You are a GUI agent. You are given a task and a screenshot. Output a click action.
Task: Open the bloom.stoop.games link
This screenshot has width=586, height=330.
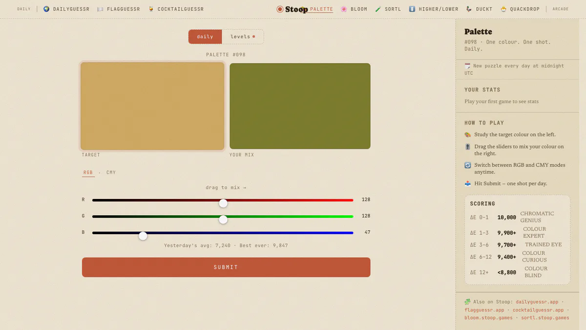tap(488, 318)
